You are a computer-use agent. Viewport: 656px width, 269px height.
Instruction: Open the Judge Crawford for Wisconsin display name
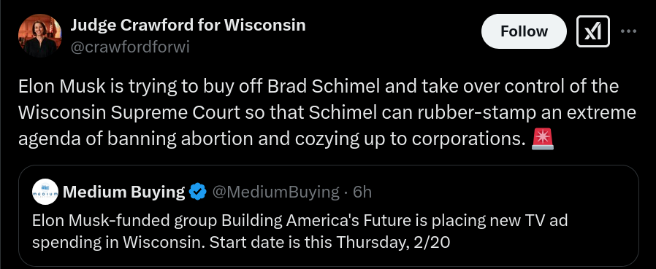(188, 25)
